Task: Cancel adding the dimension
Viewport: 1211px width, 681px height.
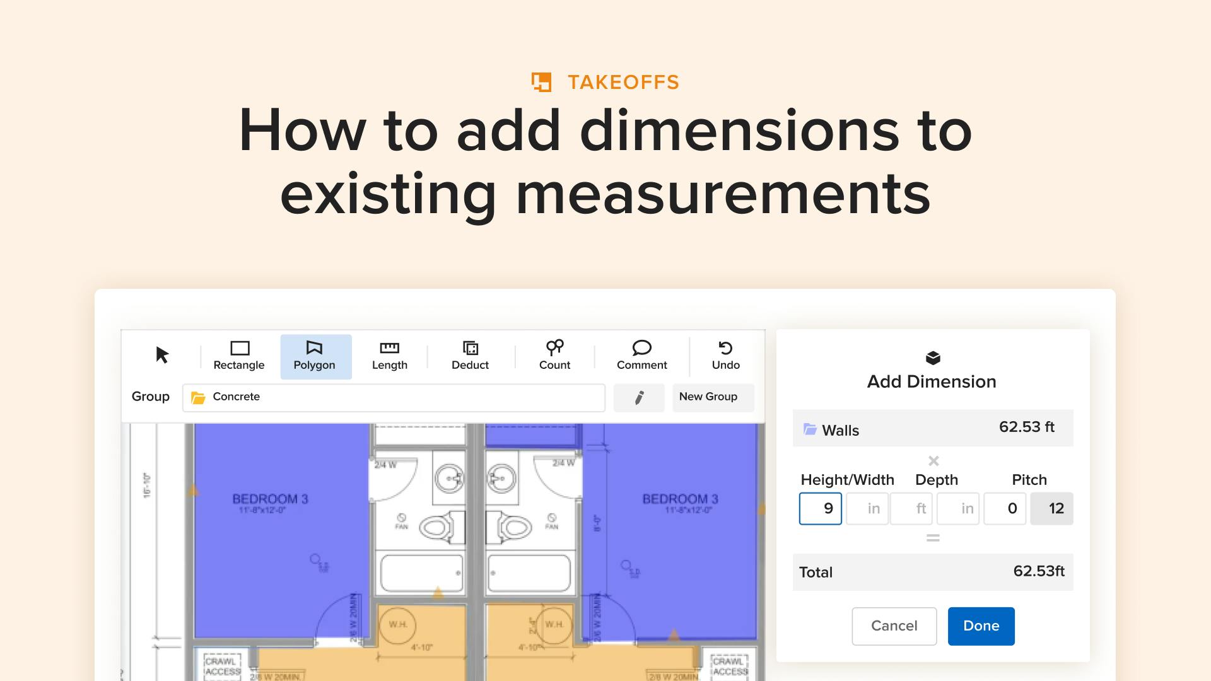Action: tap(894, 626)
